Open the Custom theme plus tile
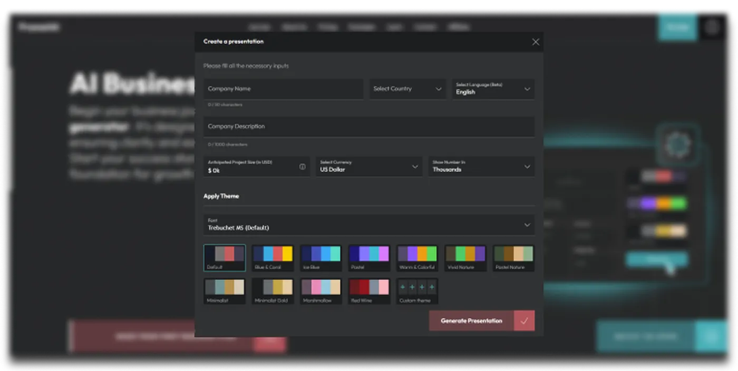The image size is (738, 371). [417, 291]
